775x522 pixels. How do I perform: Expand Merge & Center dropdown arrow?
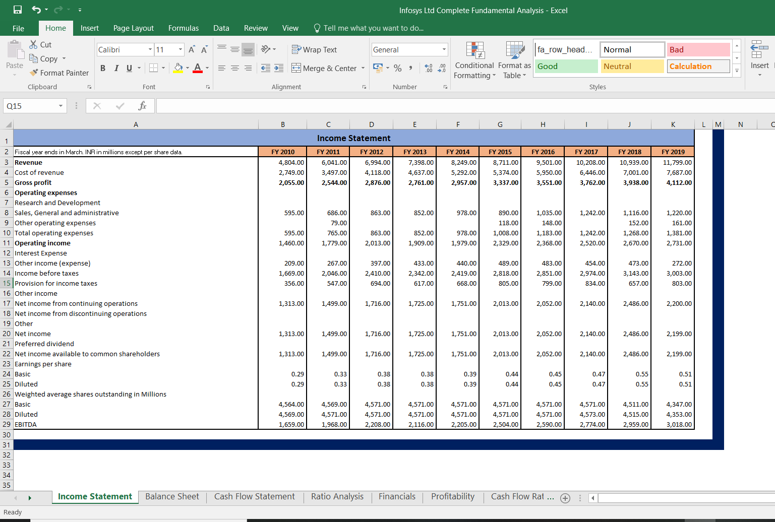coord(363,68)
